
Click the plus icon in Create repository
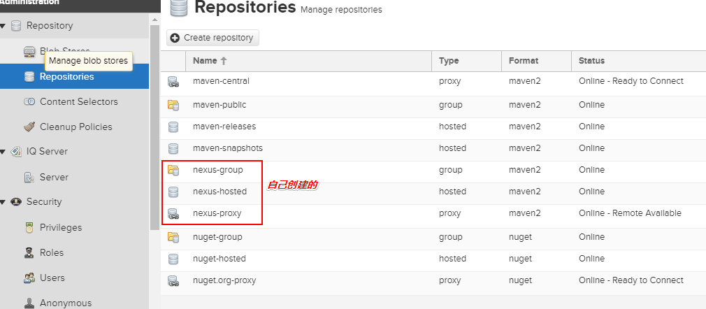pyautogui.click(x=175, y=38)
